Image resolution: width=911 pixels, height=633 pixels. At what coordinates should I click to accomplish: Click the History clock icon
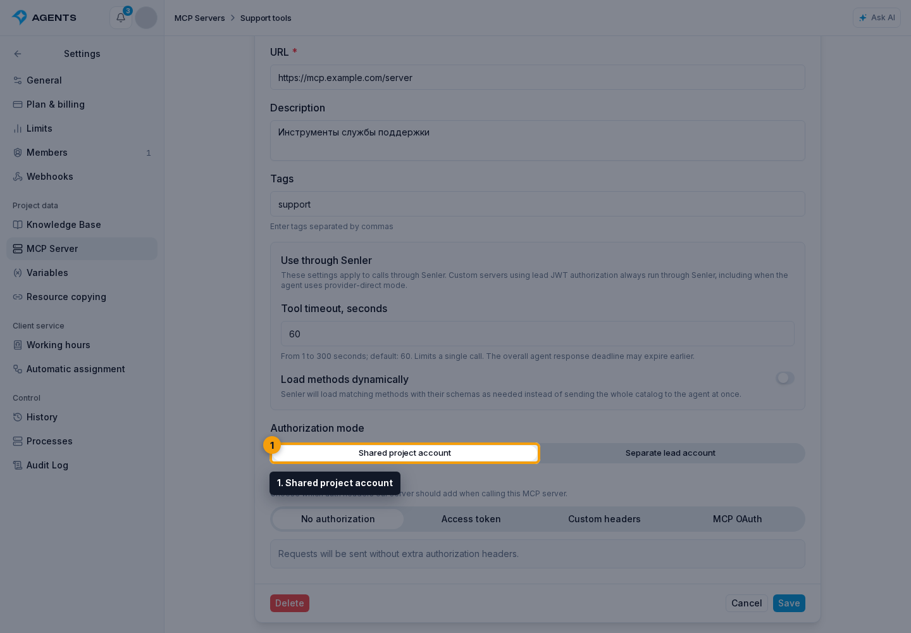18,417
